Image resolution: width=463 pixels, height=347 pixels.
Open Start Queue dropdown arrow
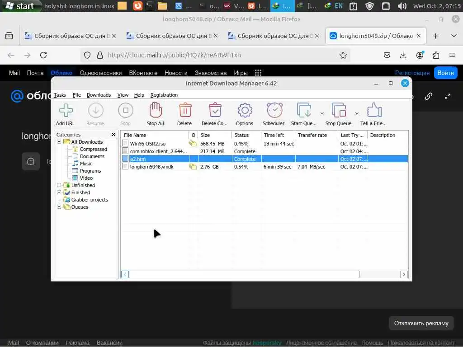click(x=322, y=113)
